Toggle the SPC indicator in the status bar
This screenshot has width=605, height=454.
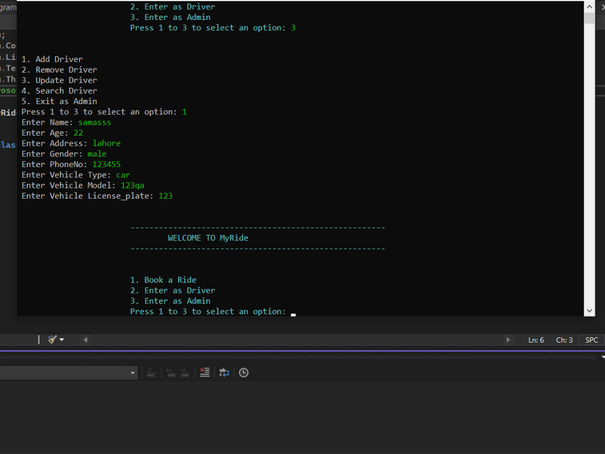tap(590, 340)
